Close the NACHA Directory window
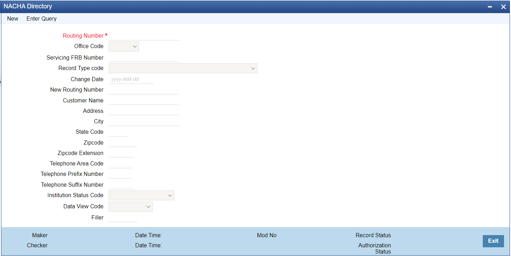The width and height of the screenshot is (511, 256). click(503, 7)
